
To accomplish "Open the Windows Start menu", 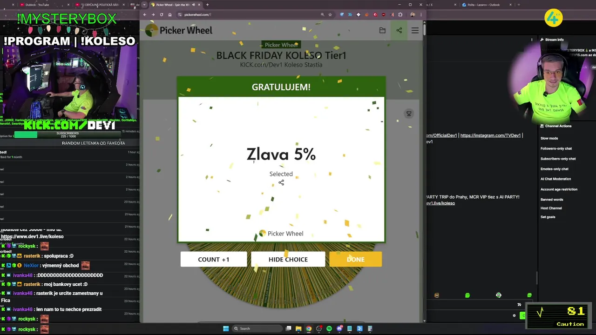I will (226, 328).
